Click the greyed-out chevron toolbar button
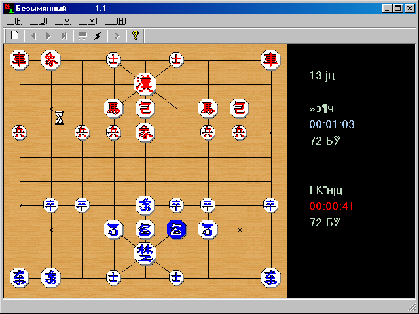The width and height of the screenshot is (419, 314). click(117, 35)
